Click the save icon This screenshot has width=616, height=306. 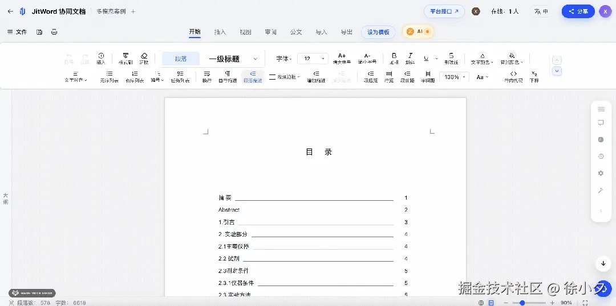point(39,32)
